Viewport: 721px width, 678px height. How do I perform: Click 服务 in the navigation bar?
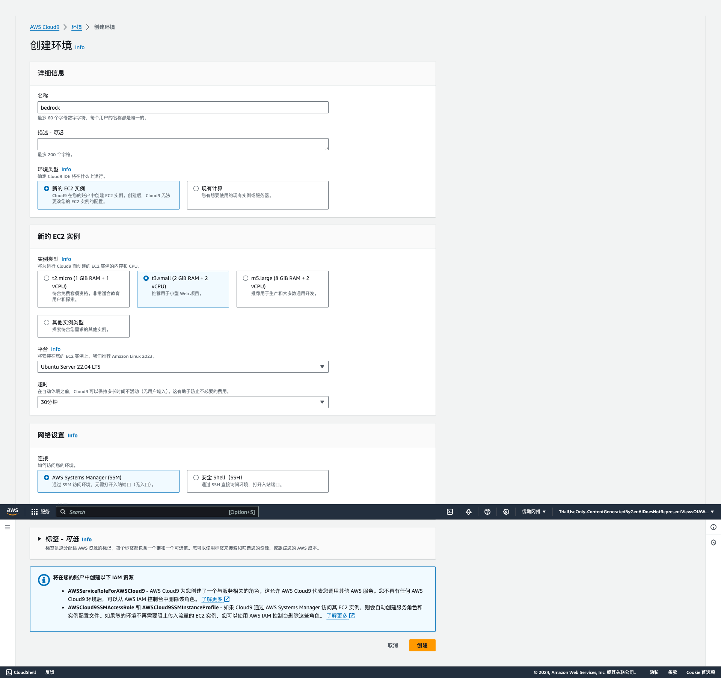[x=45, y=512]
